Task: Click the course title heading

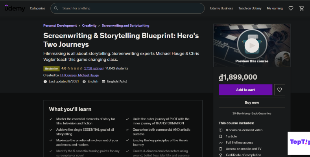Action: pos(121,40)
